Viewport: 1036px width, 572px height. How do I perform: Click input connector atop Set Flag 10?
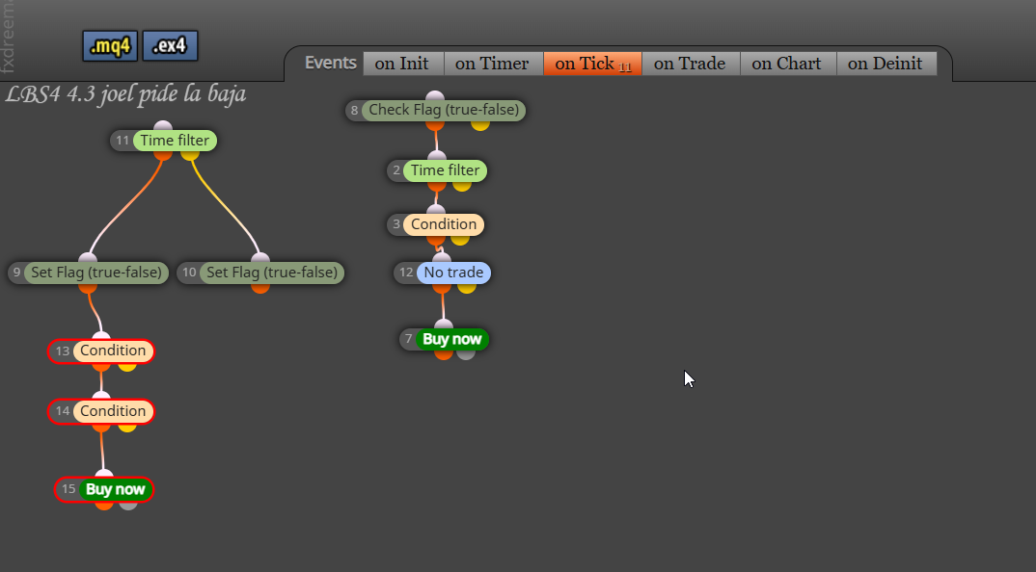pyautogui.click(x=260, y=257)
